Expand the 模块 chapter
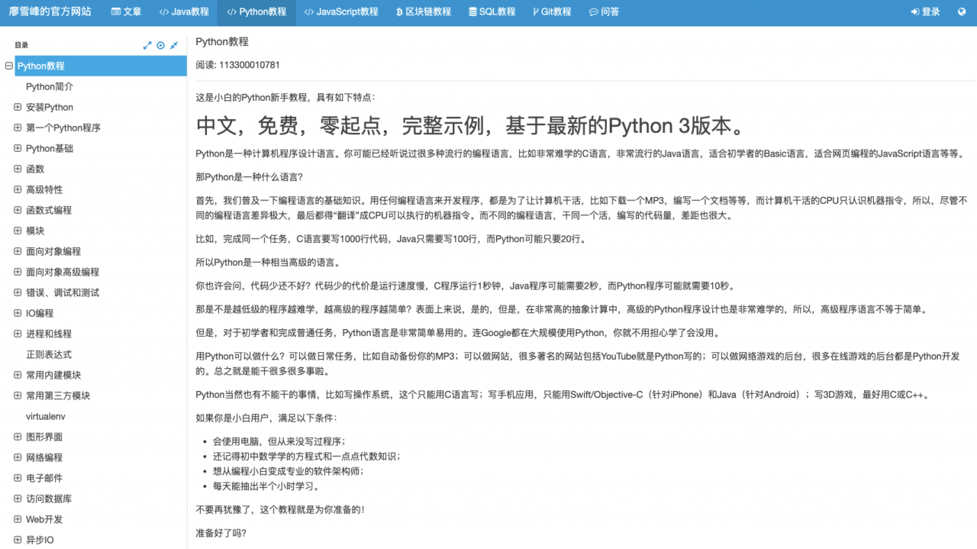This screenshot has width=977, height=549. 18,231
